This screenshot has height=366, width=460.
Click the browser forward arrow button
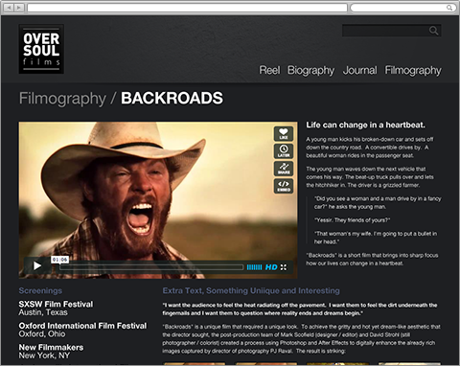pos(19,8)
